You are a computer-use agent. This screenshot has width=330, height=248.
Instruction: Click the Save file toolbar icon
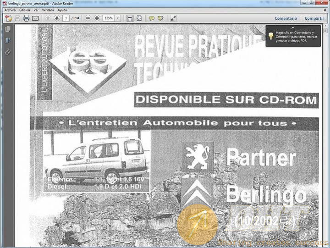point(17,18)
